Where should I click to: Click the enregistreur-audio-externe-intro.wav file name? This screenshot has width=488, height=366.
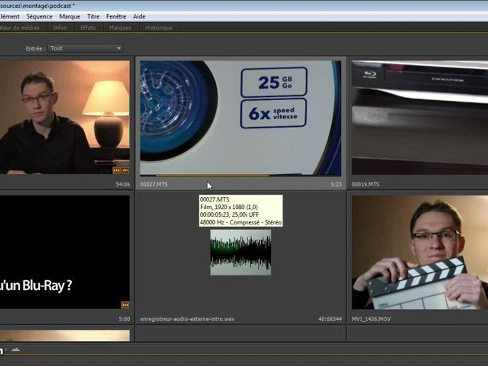click(188, 319)
